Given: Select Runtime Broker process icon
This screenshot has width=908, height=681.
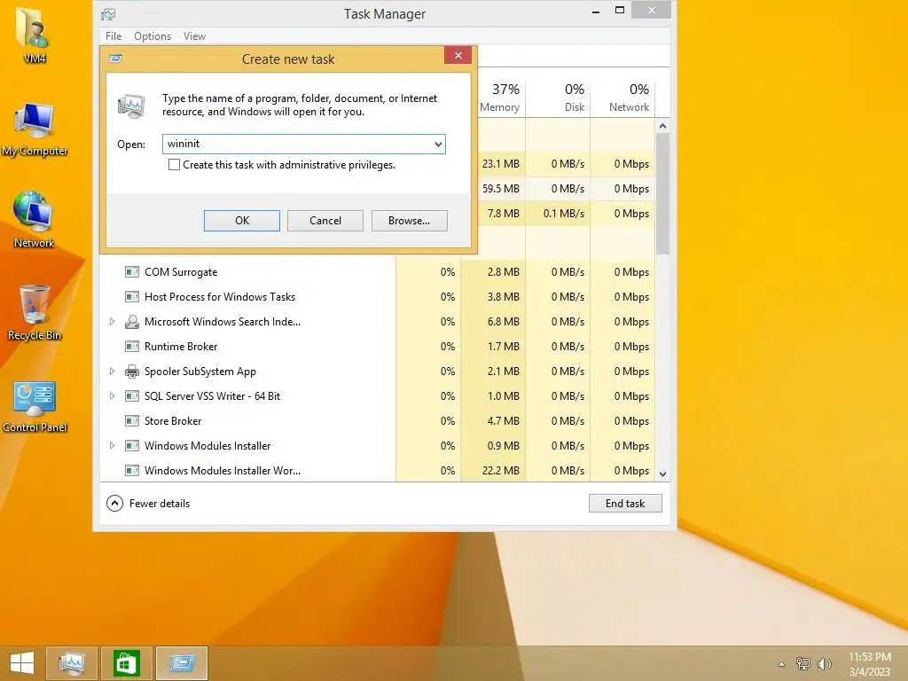Looking at the screenshot, I should 132,347.
